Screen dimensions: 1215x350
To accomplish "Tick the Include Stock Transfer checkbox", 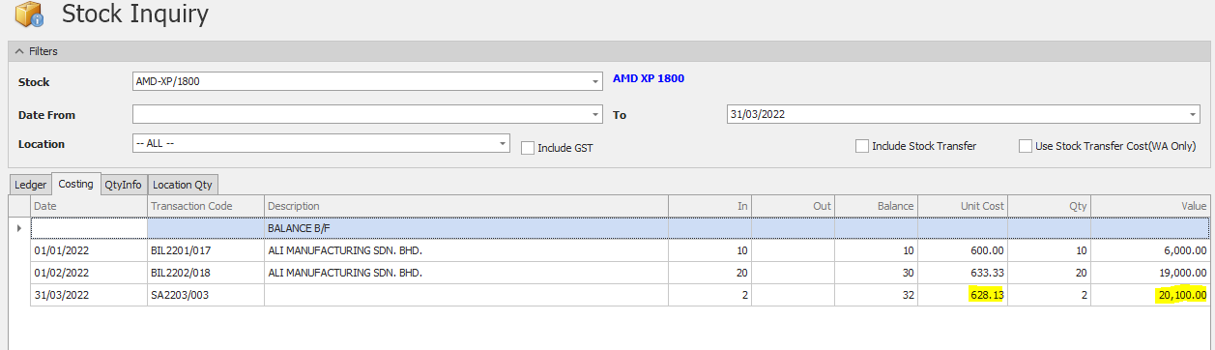I will (x=862, y=146).
